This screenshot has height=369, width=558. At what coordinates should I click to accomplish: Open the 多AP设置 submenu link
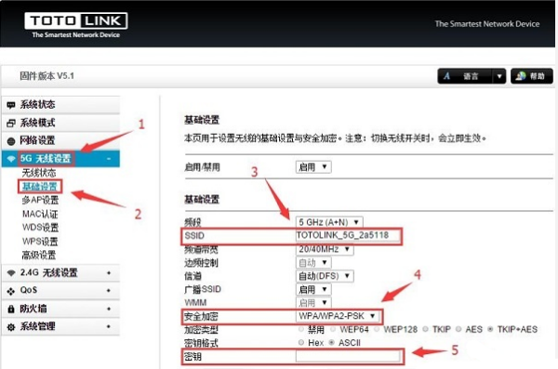(x=40, y=200)
